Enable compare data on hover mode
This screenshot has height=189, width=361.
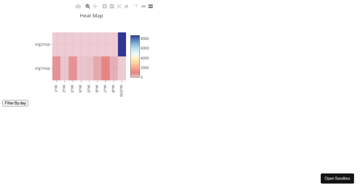[150, 6]
